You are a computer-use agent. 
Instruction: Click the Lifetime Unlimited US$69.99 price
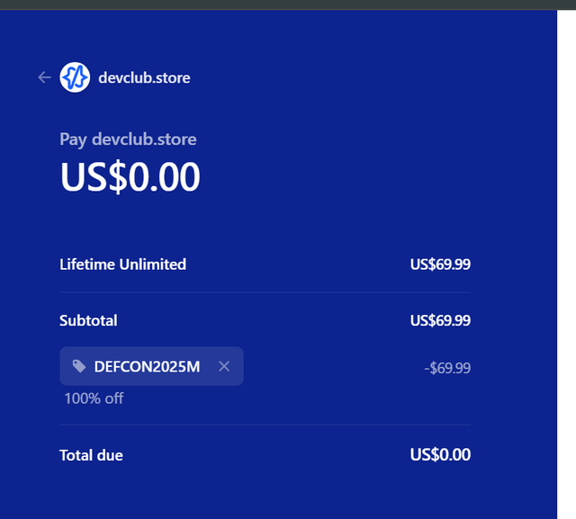440,264
